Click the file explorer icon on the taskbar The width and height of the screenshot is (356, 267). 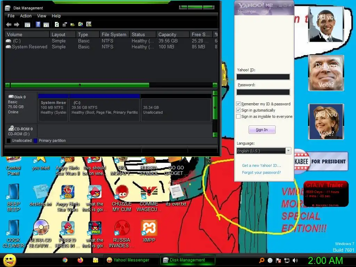[x=96, y=260]
